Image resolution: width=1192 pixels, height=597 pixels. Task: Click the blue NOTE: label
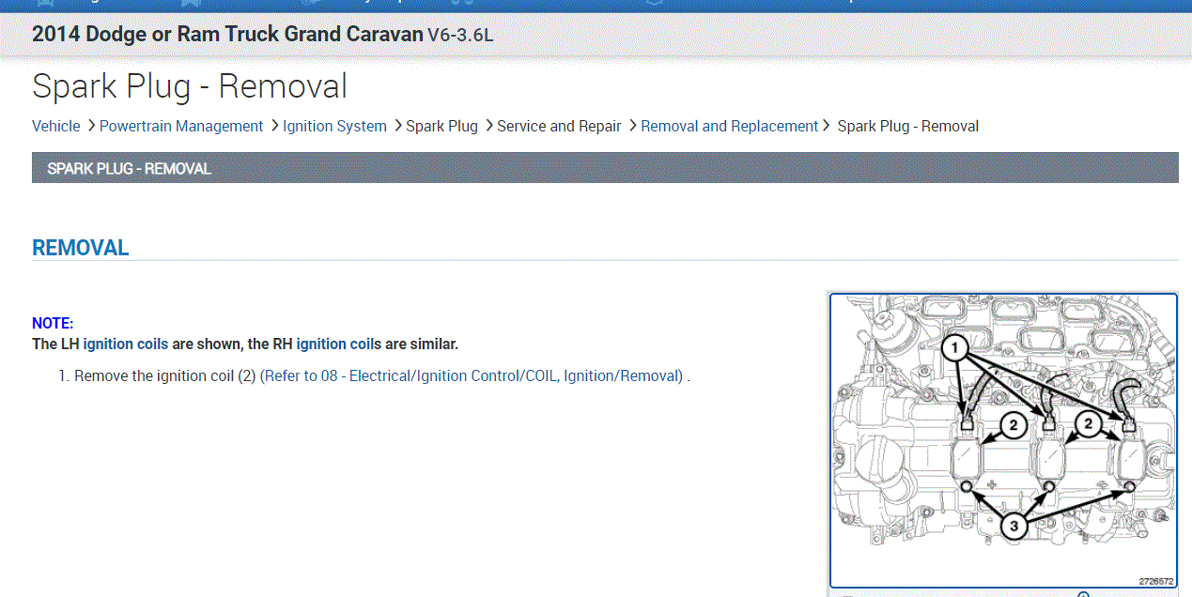pos(53,323)
